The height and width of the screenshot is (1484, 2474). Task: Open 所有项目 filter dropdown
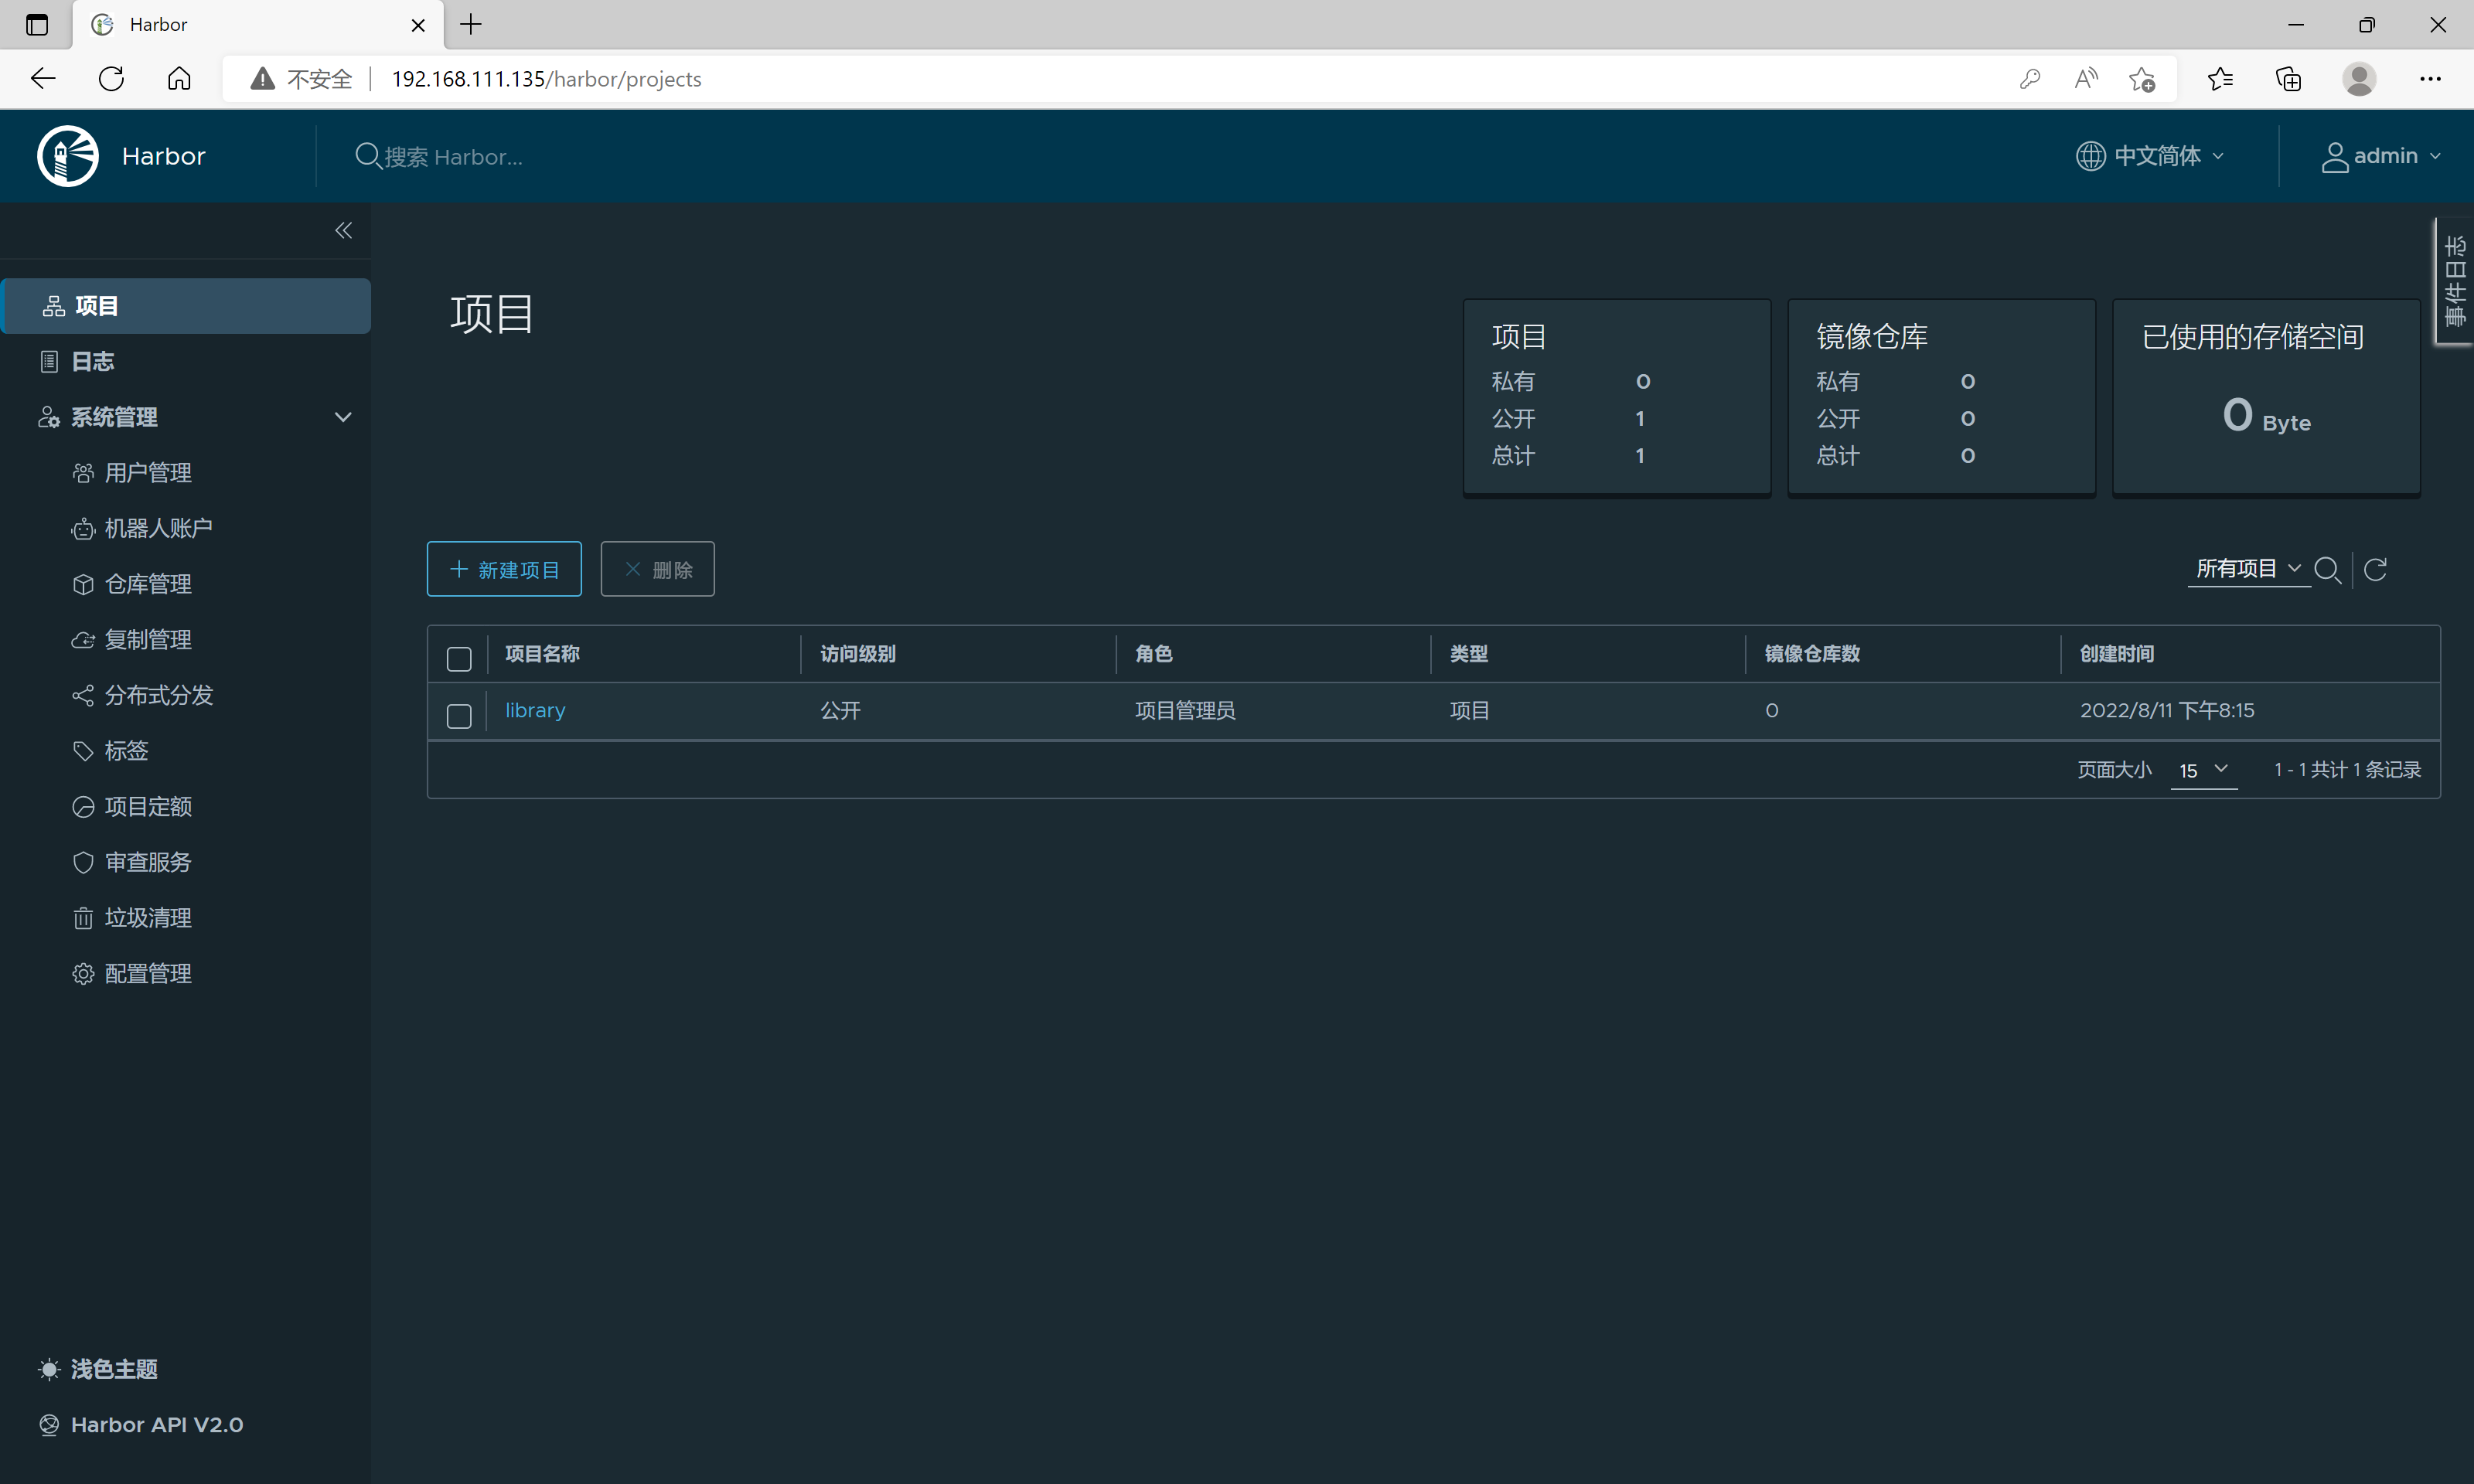2248,569
